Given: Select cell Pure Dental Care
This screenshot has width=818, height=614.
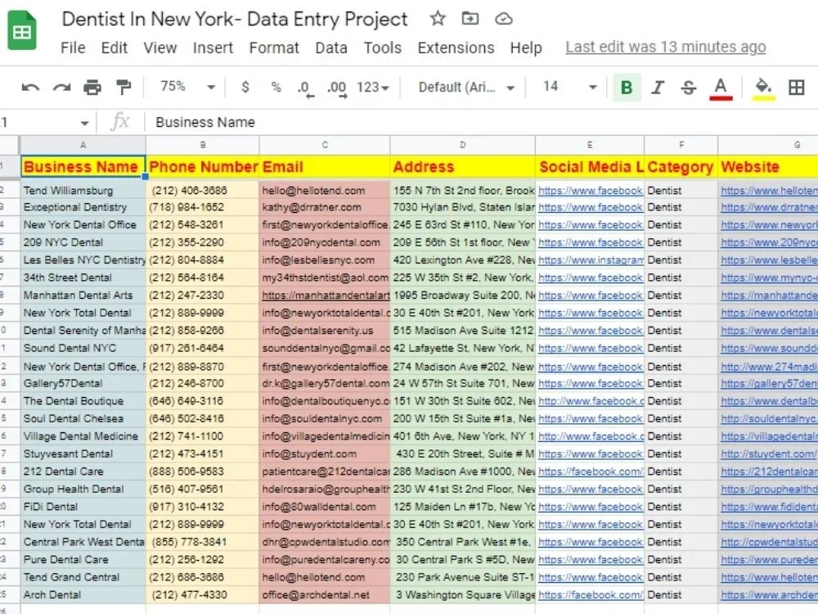Looking at the screenshot, I should click(83, 560).
